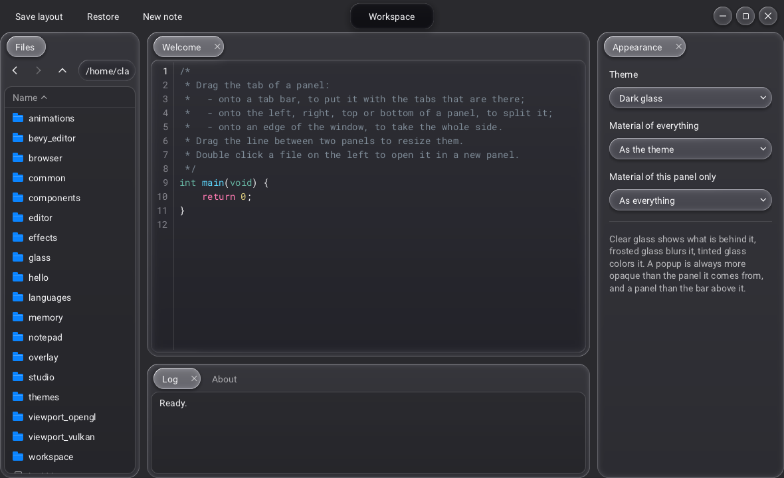Click the components folder icon
Viewport: 784px width, 478px height.
(18, 198)
